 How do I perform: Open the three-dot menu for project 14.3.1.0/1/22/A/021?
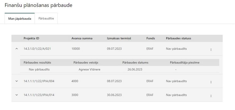click(x=211, y=50)
